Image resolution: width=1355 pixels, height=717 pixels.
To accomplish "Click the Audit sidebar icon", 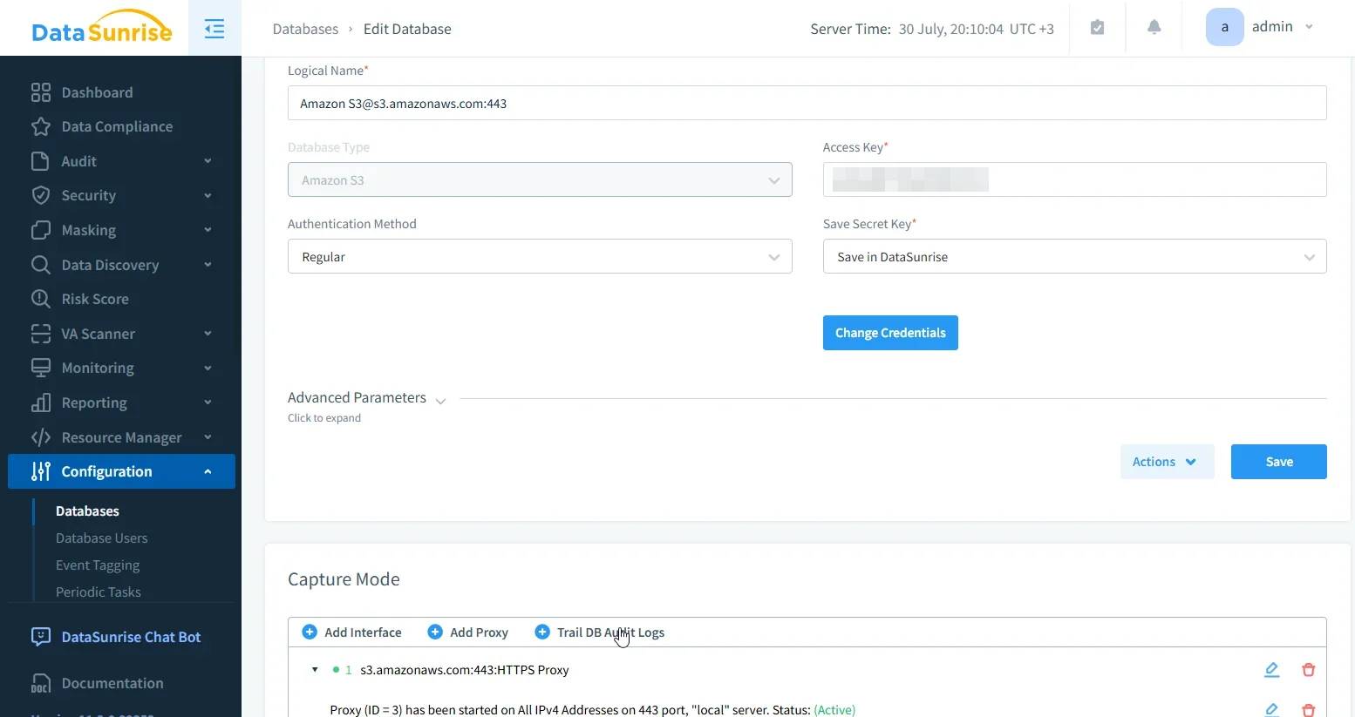I will [41, 161].
